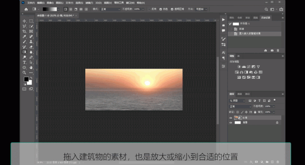Delete current history state trash icon
This screenshot has height=165, width=305.
click(278, 51)
